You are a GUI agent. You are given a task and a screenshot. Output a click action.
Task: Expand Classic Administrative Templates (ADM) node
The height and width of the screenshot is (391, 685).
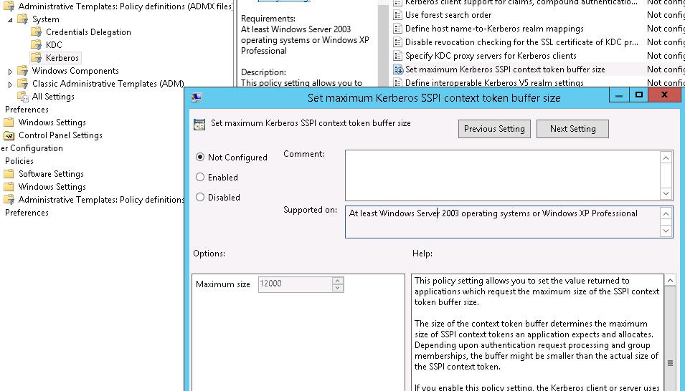click(x=10, y=84)
